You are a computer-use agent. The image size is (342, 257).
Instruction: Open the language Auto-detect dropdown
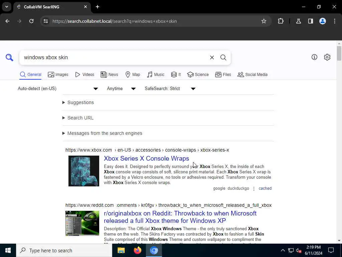coord(58,88)
